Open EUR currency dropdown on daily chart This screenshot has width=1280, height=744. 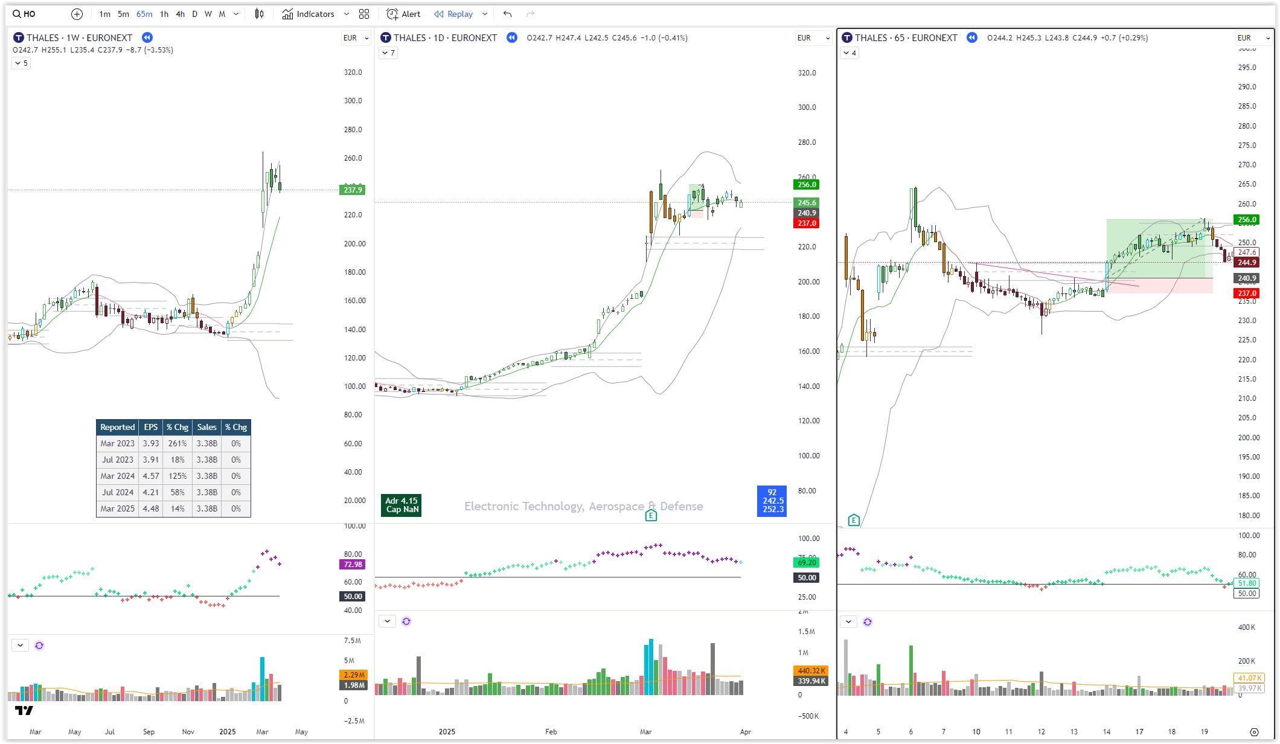coord(813,37)
